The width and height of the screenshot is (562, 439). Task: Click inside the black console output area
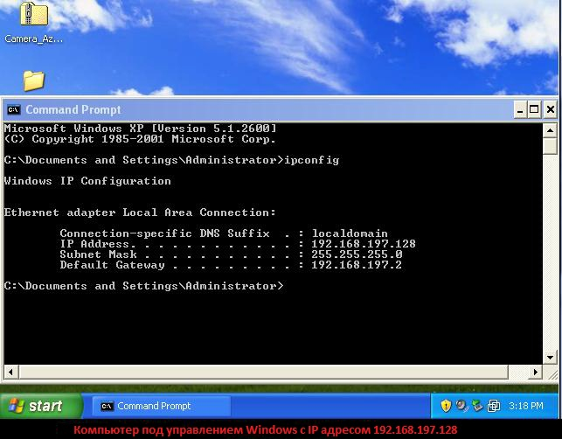[262, 324]
